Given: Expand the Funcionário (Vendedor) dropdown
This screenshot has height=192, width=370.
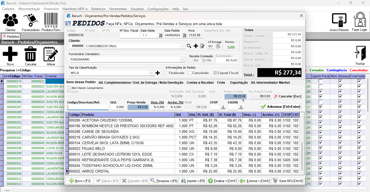Looking at the screenshot, I should [x=183, y=59].
